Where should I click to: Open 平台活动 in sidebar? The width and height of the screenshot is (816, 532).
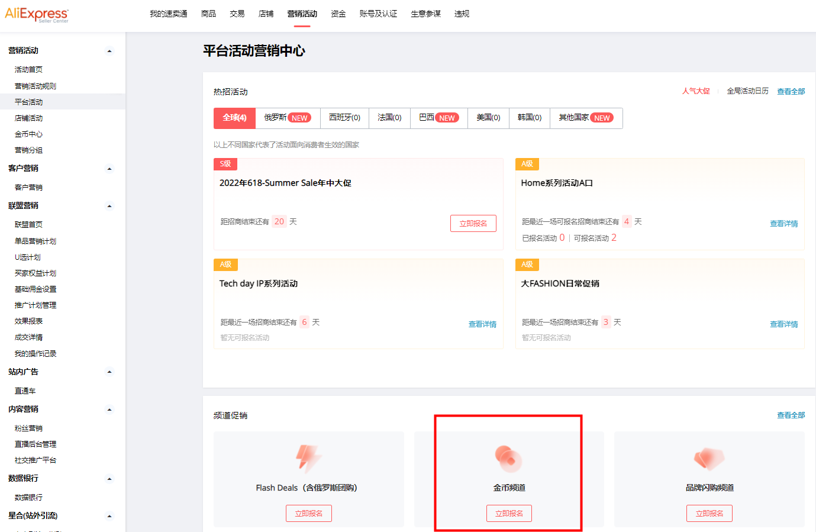[28, 102]
